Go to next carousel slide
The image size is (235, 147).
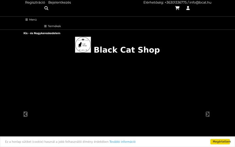coord(208,114)
